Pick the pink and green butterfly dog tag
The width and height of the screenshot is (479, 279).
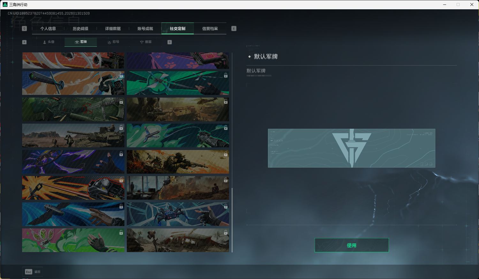(x=73, y=240)
